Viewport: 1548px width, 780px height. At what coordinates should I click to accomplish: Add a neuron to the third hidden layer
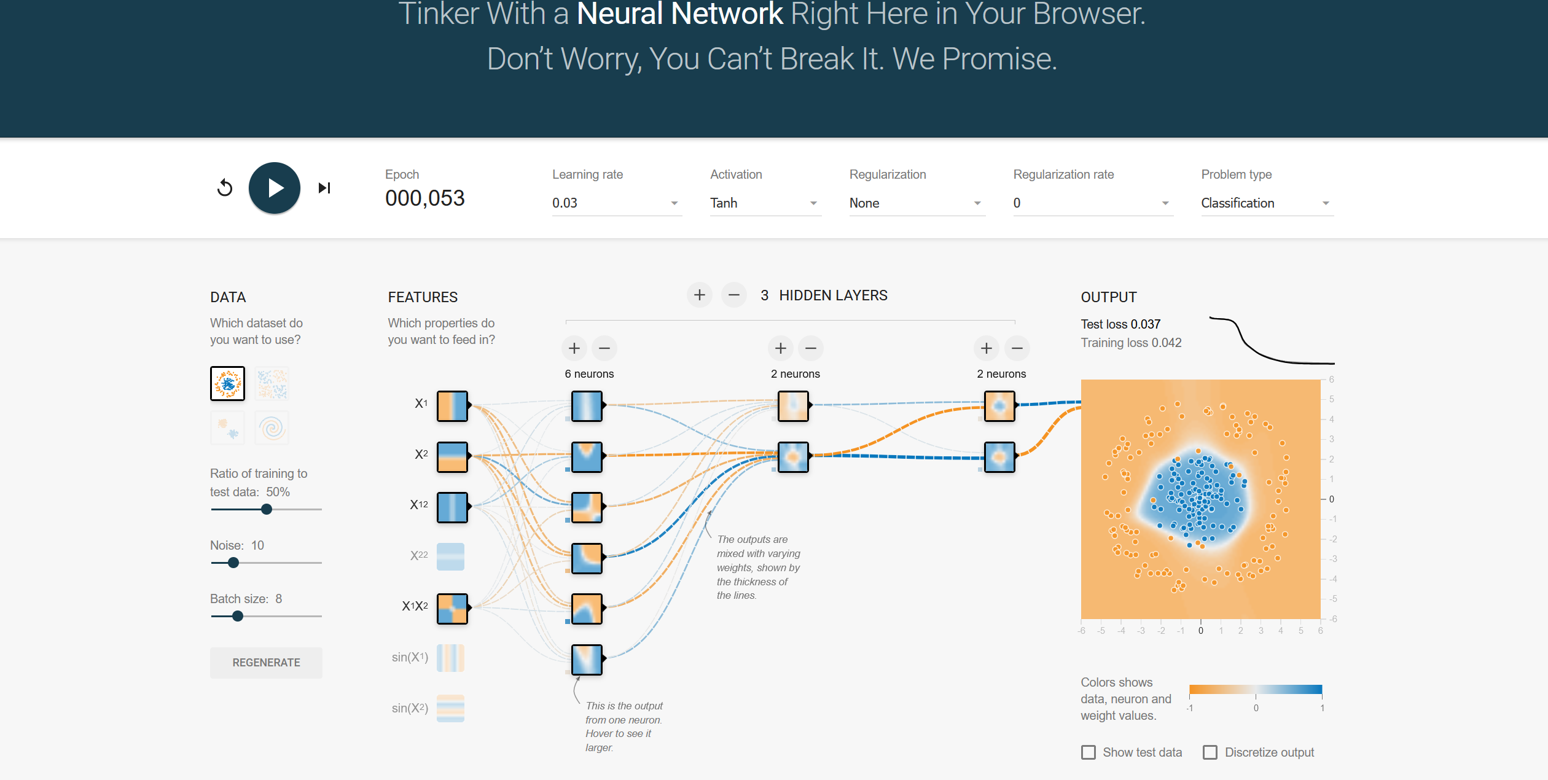(x=987, y=348)
